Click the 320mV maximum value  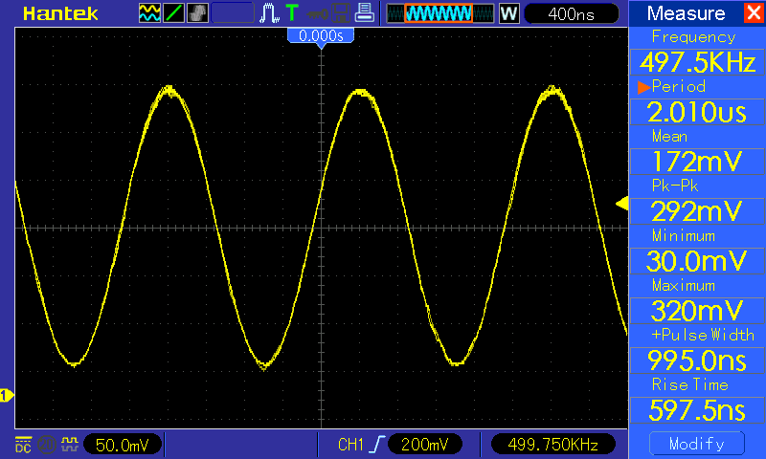coord(698,311)
